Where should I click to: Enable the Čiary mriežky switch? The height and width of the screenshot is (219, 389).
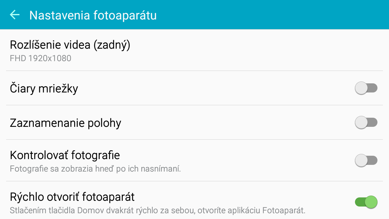pos(366,88)
